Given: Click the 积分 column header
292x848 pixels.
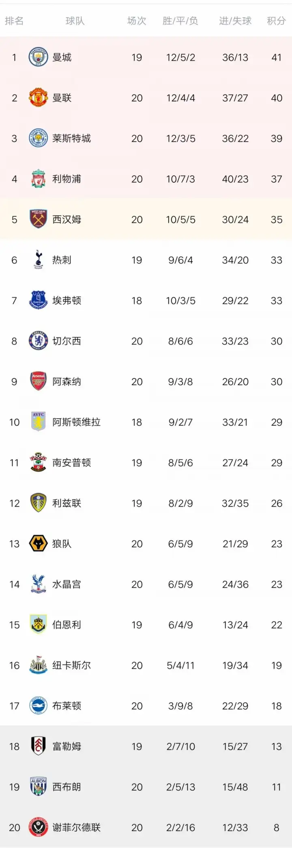Looking at the screenshot, I should (277, 21).
